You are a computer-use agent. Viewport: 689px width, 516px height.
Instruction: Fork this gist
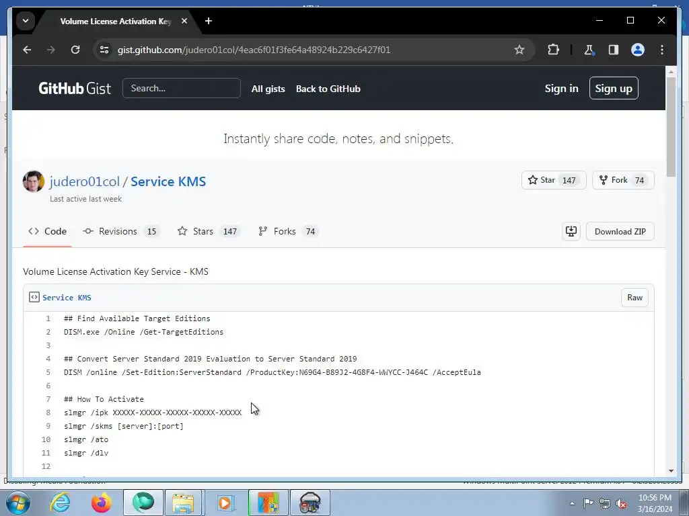tap(623, 180)
